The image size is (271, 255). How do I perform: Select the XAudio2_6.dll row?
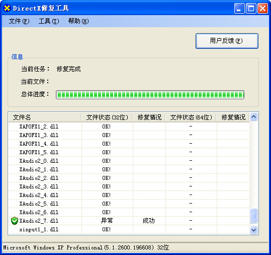pos(129,212)
